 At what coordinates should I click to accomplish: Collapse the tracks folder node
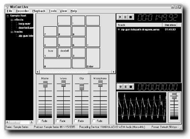click(12, 32)
